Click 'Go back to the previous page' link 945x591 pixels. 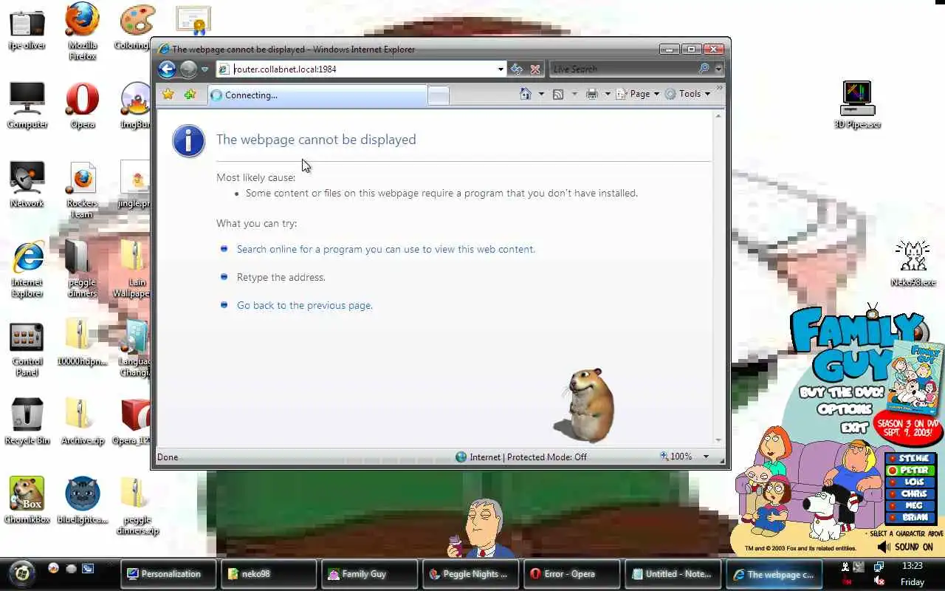point(304,305)
